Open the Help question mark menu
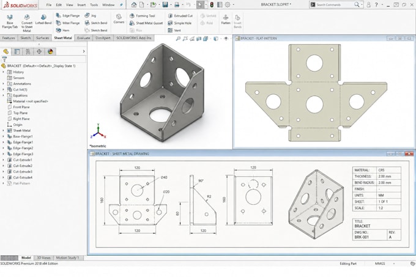This screenshot has height=277, width=416. (376, 4)
